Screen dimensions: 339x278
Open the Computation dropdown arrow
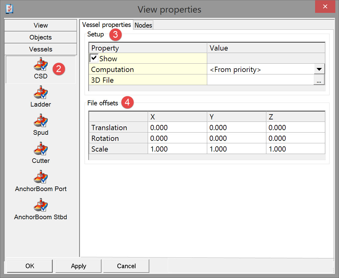pyautogui.click(x=319, y=69)
